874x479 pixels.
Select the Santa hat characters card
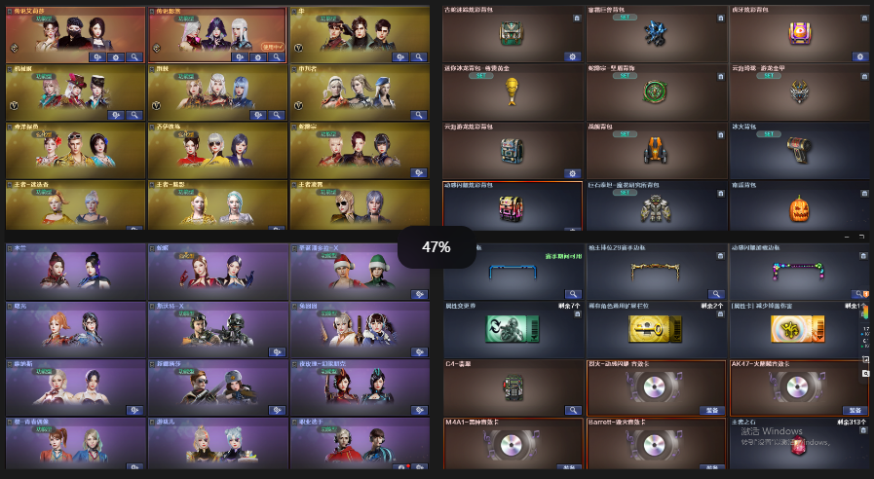click(360, 272)
